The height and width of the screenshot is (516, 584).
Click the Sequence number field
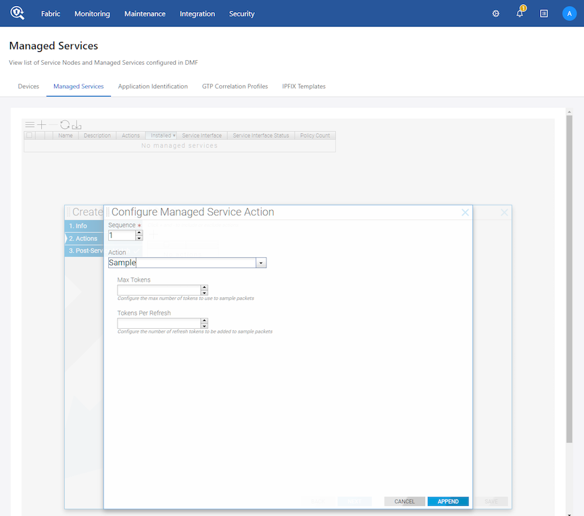[x=122, y=235]
